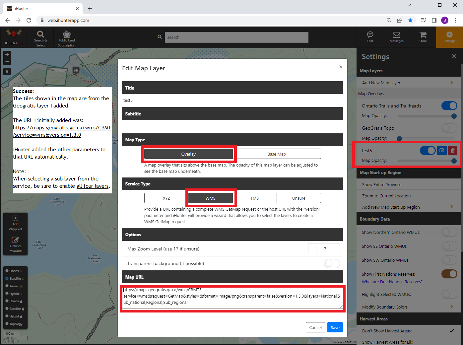The width and height of the screenshot is (463, 345).
Task: Select Show Entire Province
Action: pos(409,184)
